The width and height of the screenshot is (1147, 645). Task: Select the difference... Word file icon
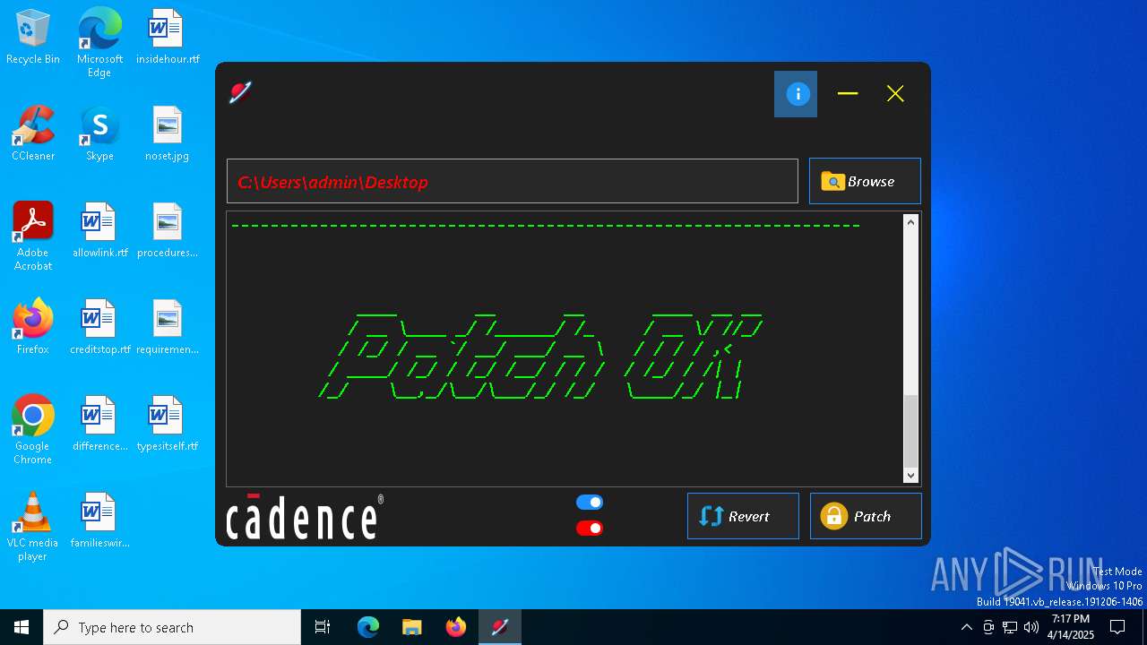click(x=99, y=425)
